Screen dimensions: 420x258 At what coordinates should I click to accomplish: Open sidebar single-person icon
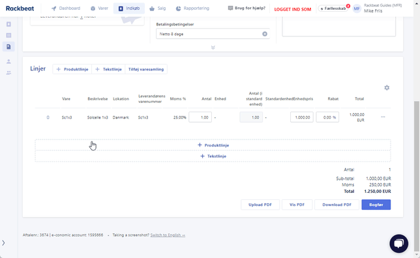point(8,61)
